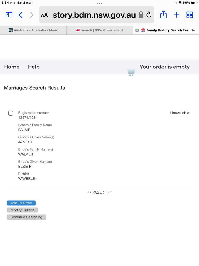
Task: Jump to last results page arrow
Action: 110,192
